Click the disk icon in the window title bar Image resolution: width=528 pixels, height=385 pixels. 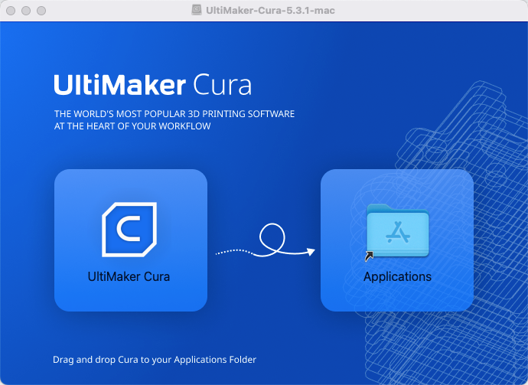(x=197, y=10)
